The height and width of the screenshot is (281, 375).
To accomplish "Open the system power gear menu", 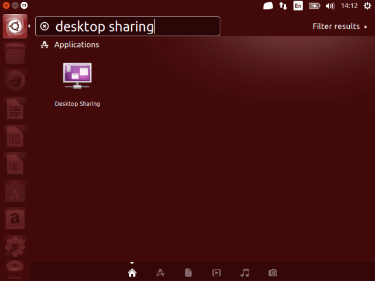I will tap(366, 6).
